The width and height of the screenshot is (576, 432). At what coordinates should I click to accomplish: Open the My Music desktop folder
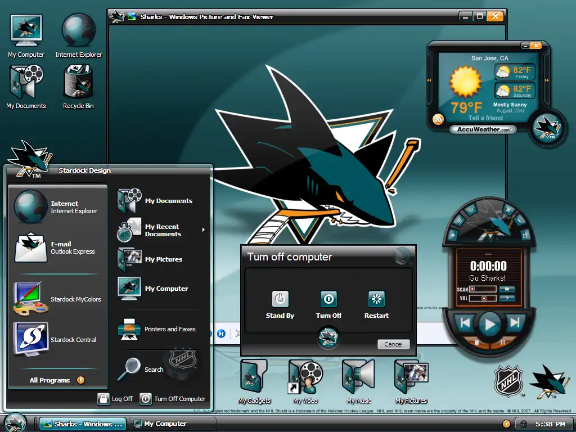[x=358, y=377]
